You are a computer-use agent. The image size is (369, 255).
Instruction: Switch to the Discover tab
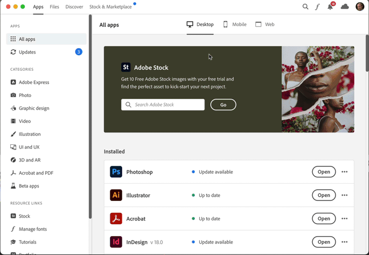click(x=74, y=7)
